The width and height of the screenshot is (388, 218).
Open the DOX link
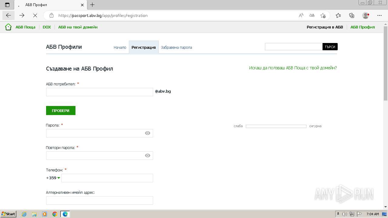coord(47,27)
